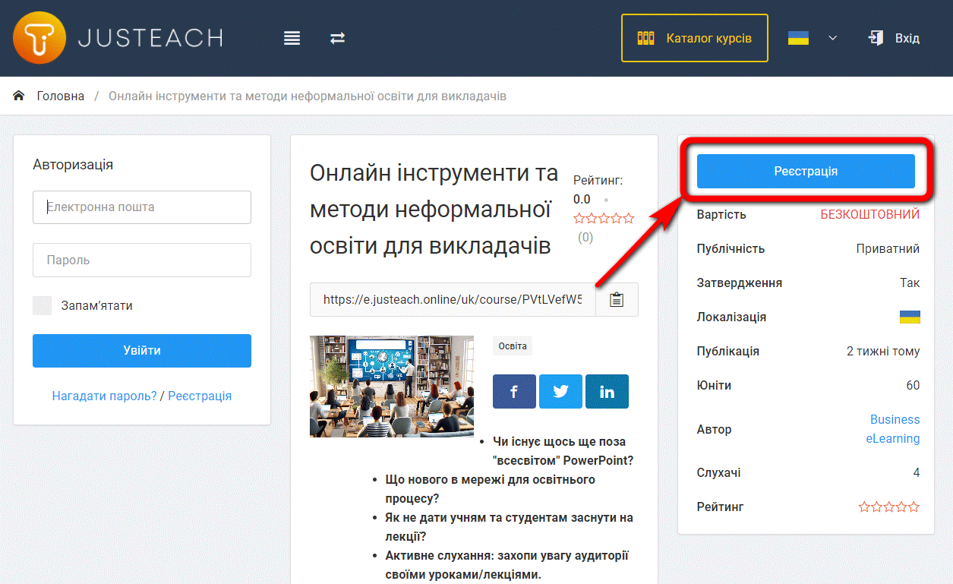The height and width of the screenshot is (584, 953).
Task: Open the Каталог курсів page
Action: point(694,37)
